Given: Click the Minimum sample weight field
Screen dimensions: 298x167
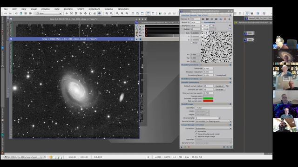Looking at the screenshot, I should (x=208, y=93).
